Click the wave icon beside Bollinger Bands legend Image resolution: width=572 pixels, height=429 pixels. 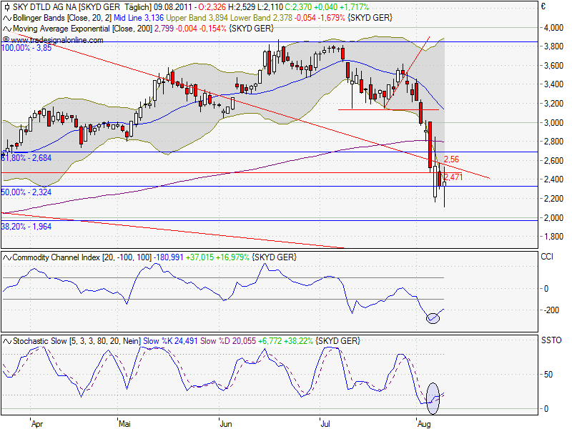click(x=7, y=18)
